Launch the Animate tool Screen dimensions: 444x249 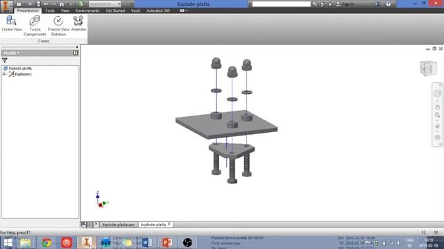[x=78, y=24]
